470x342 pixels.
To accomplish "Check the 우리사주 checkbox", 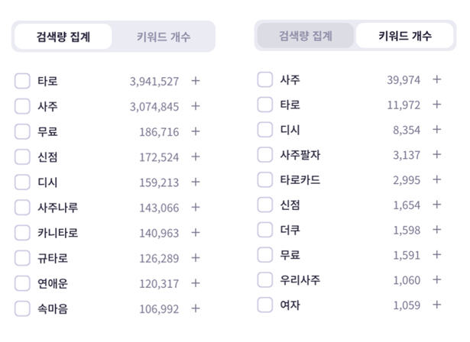I will tap(265, 280).
